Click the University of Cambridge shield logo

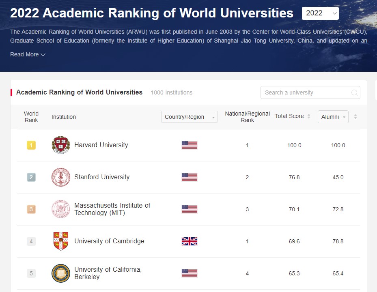61,241
